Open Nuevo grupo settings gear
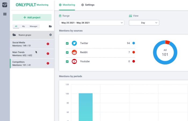This screenshot has width=188, height=121. pyautogui.click(x=50, y=35)
